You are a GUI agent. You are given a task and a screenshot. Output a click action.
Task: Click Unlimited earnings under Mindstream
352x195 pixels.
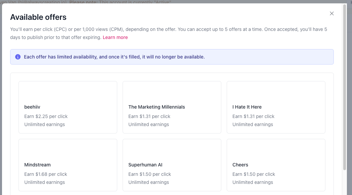44,182
